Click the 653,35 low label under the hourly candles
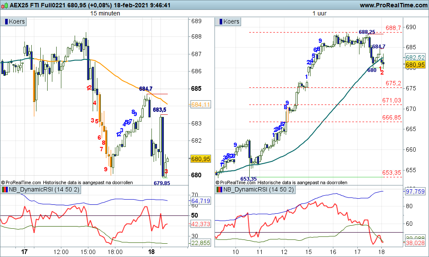Image resolution: width=429 pixels, height=257 pixels. coord(248,179)
